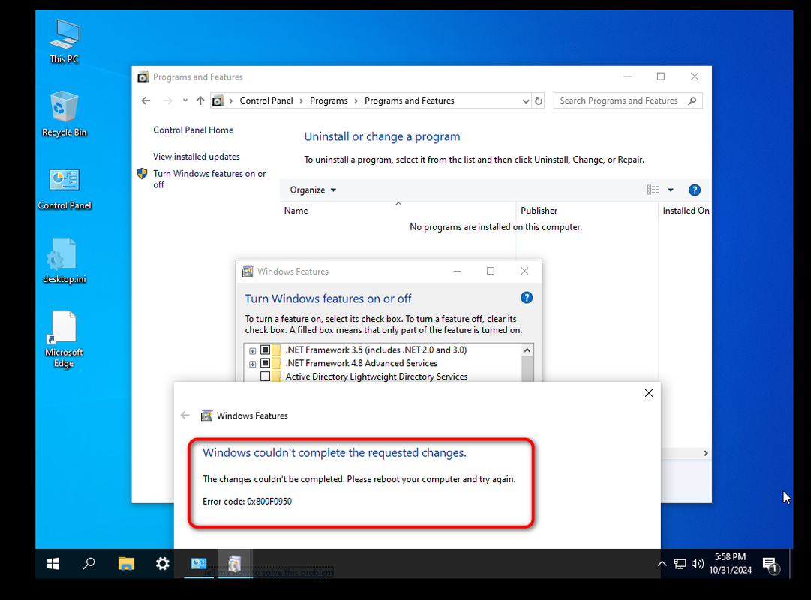This screenshot has height=600, width=811.
Task: Expand chevron after Programs breadcrumb
Action: pyautogui.click(x=356, y=100)
